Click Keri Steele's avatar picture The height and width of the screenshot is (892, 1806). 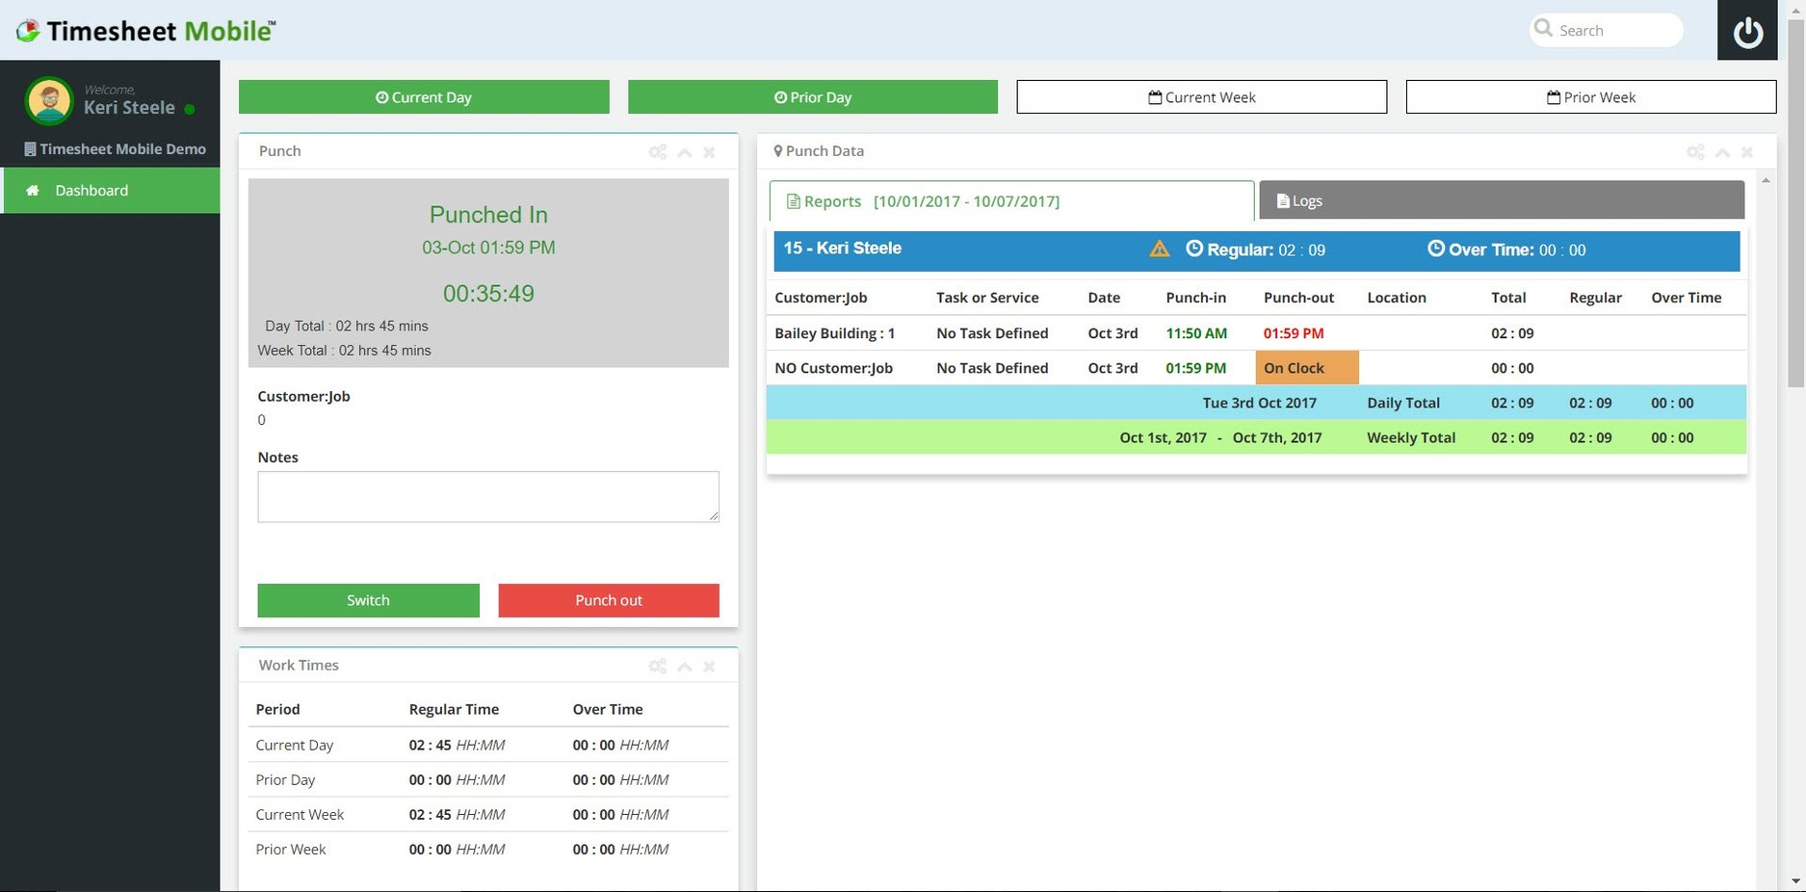pyautogui.click(x=49, y=100)
